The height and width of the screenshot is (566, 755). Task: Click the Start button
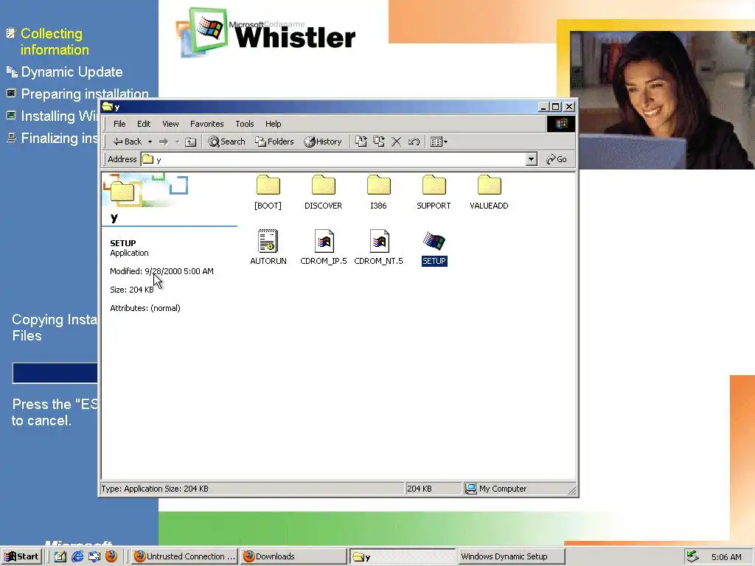click(x=21, y=556)
